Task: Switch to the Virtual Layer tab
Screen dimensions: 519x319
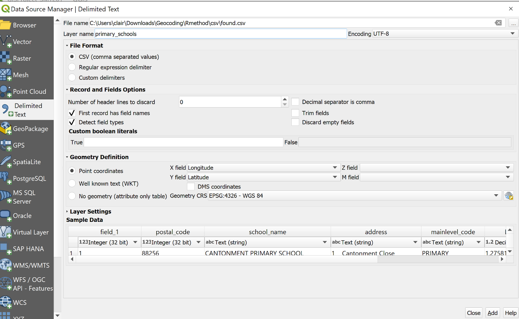Action: pyautogui.click(x=27, y=232)
